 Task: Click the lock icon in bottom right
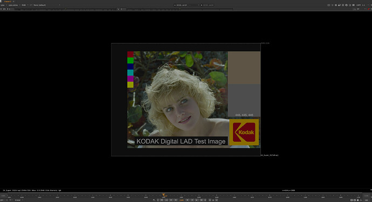pyautogui.click(x=358, y=200)
